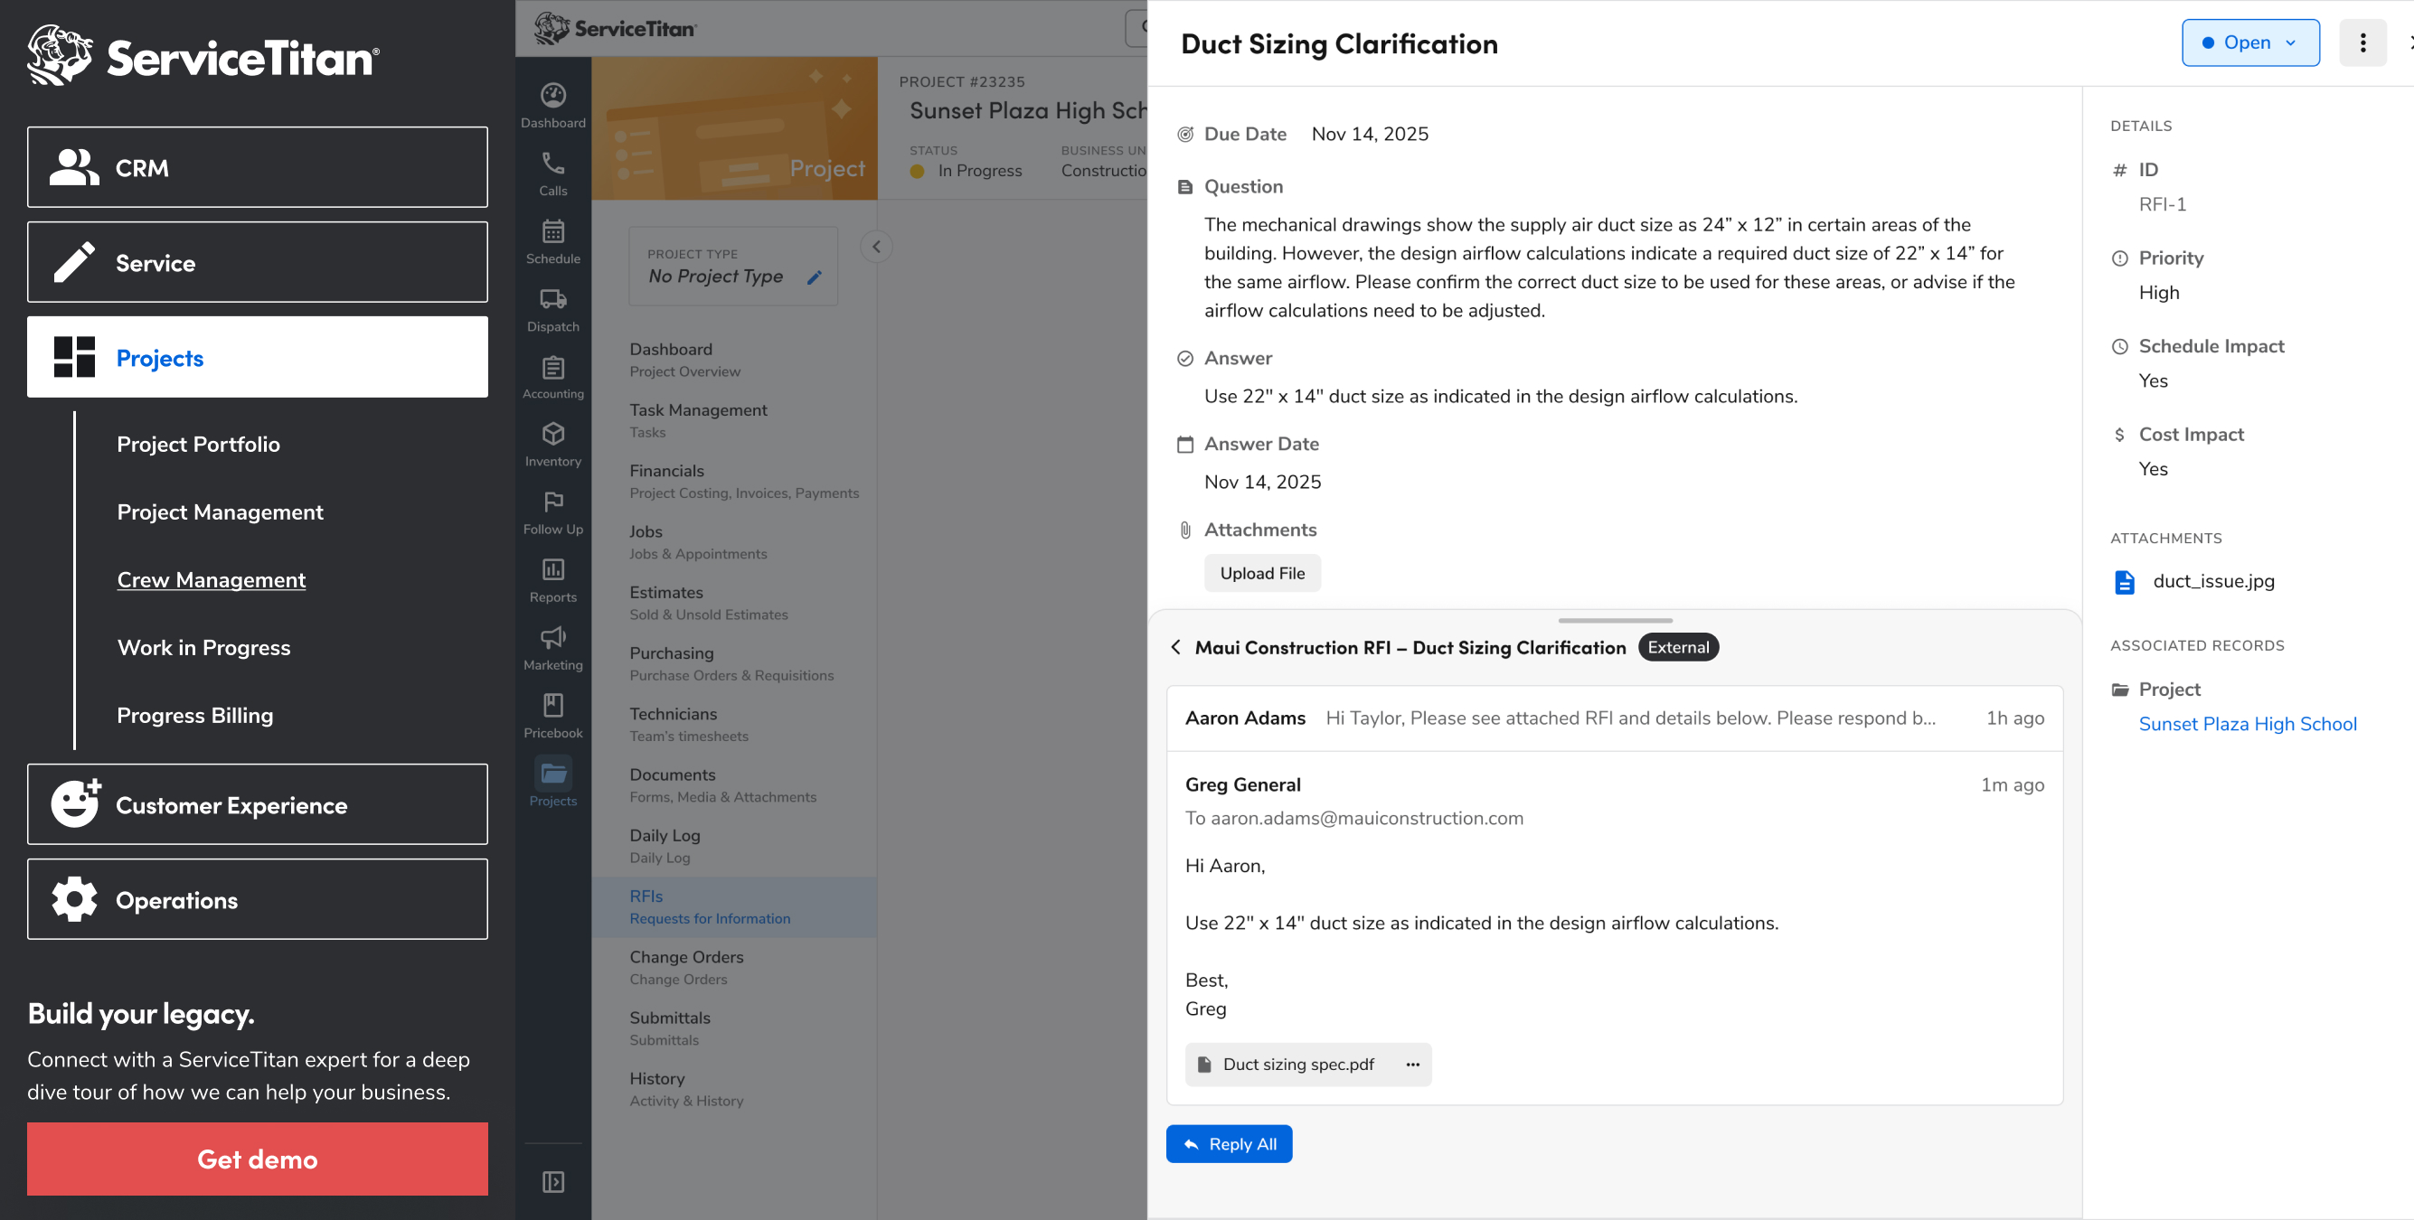Open Crew Management in Projects submenu
This screenshot has height=1220, width=2414.
point(211,579)
